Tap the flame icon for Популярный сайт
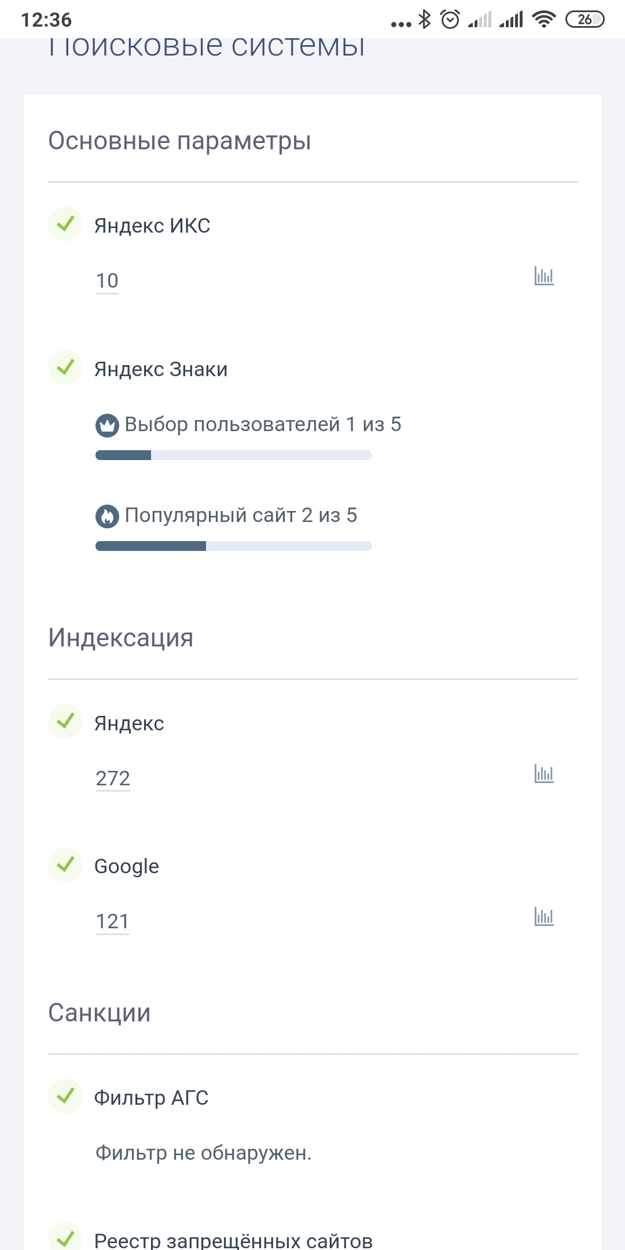 point(107,516)
